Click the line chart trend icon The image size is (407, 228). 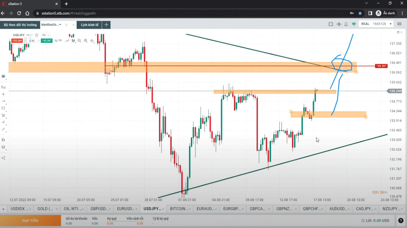tap(67, 41)
